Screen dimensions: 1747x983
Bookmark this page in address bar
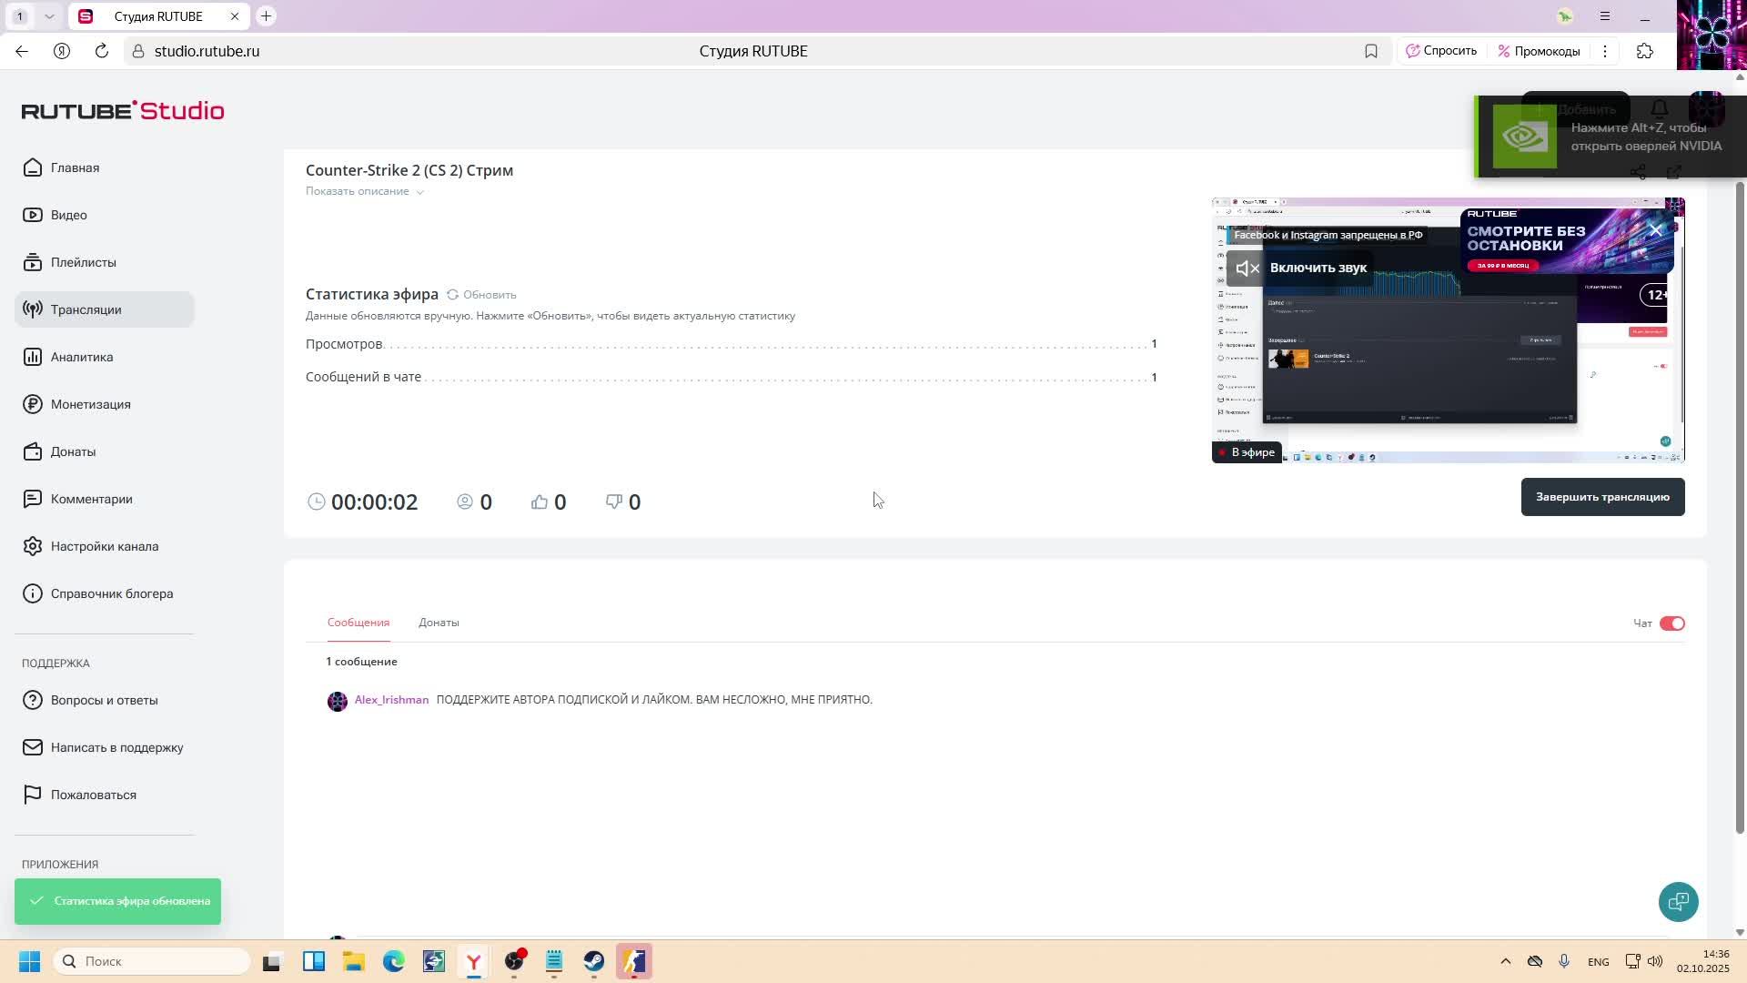point(1370,51)
